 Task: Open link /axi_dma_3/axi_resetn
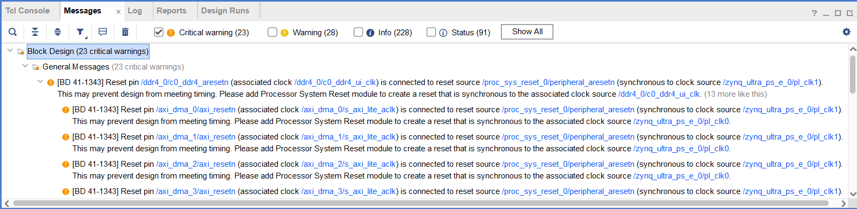[196, 191]
